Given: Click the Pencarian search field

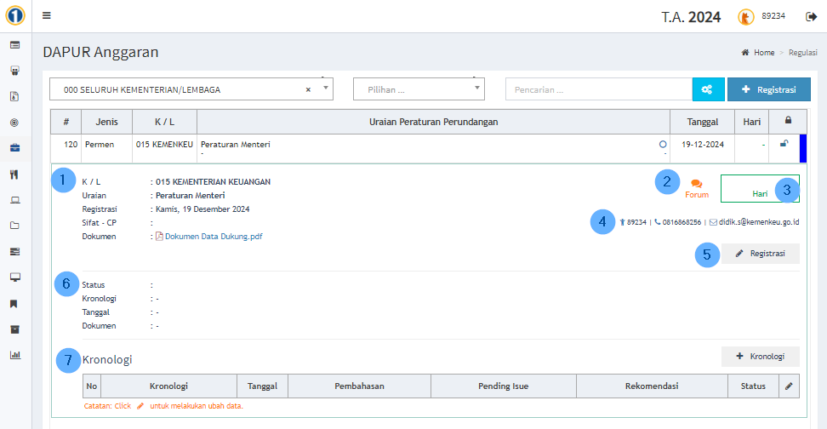Looking at the screenshot, I should point(598,89).
